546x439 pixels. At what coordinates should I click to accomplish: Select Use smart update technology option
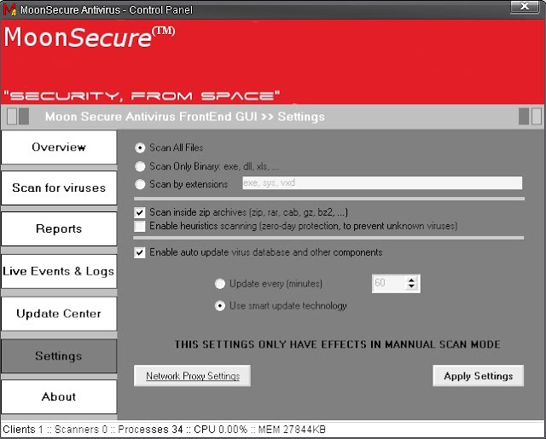220,306
